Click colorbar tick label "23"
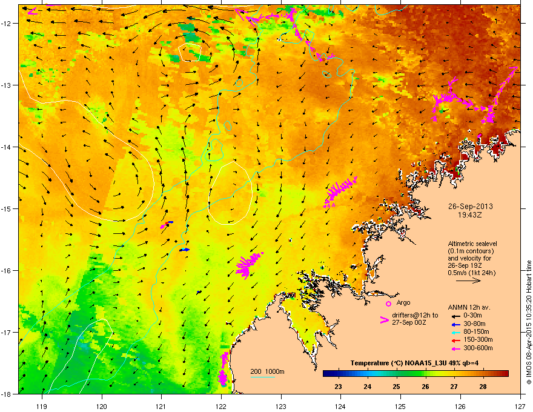533x412 pixels. pos(338,387)
